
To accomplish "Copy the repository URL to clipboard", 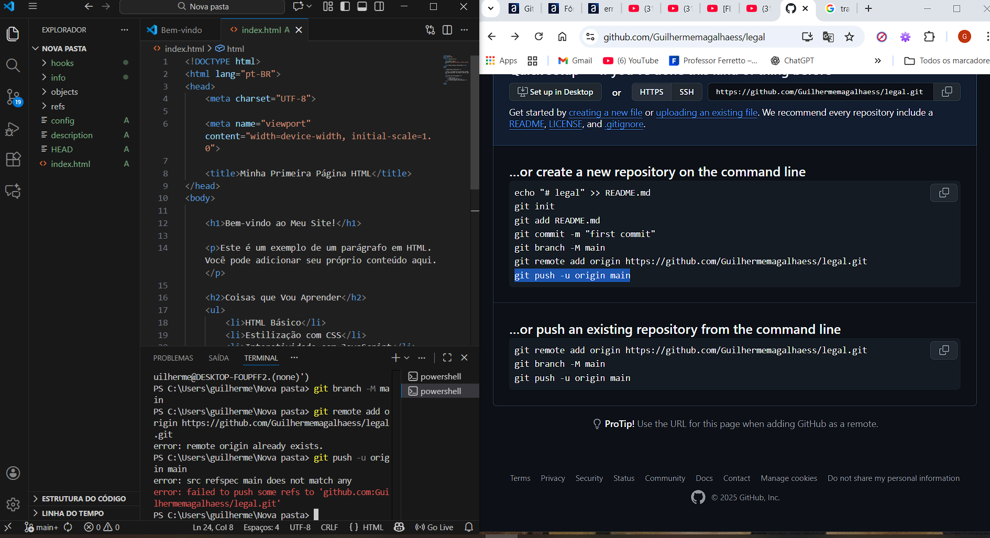I will 947,92.
